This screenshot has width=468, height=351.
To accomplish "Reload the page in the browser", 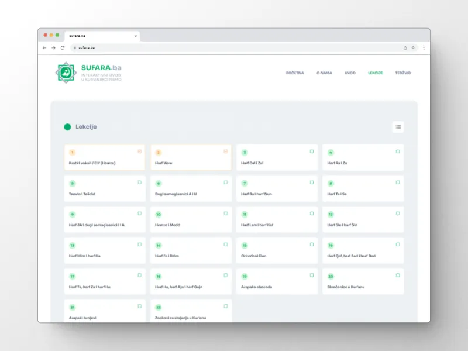I will (x=63, y=47).
